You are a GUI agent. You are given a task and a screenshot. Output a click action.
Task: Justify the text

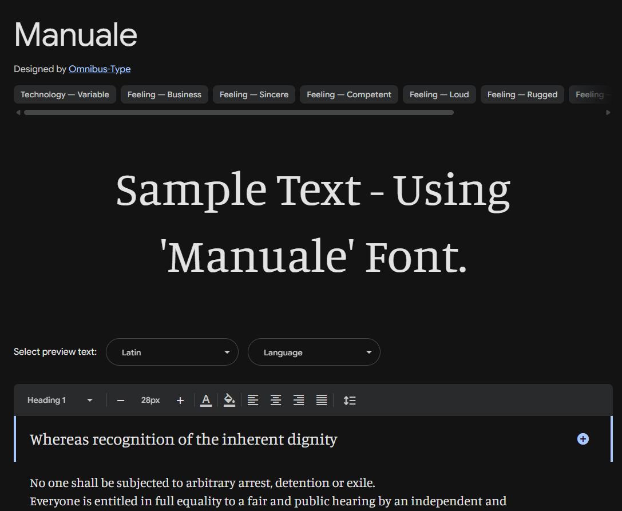[322, 401]
